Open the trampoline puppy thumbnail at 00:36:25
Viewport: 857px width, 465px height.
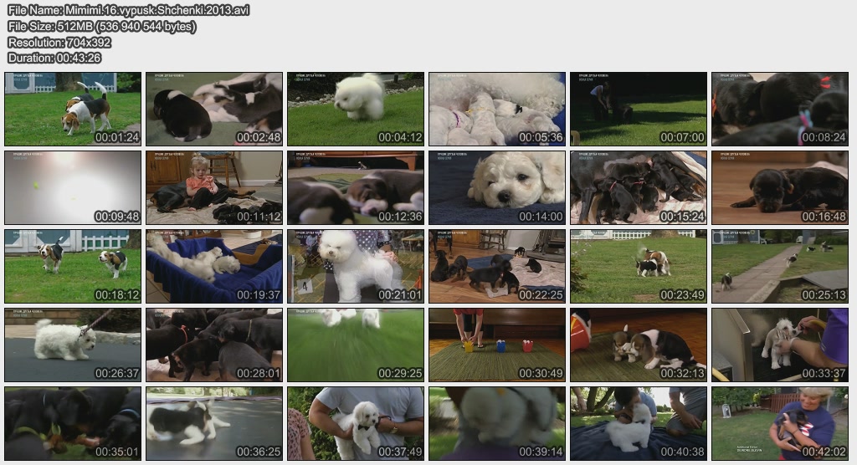pos(214,423)
